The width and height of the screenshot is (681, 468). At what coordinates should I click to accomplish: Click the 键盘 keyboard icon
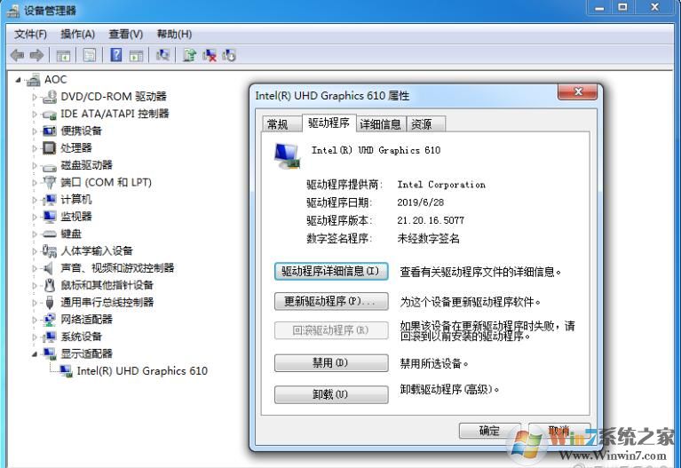(50, 234)
